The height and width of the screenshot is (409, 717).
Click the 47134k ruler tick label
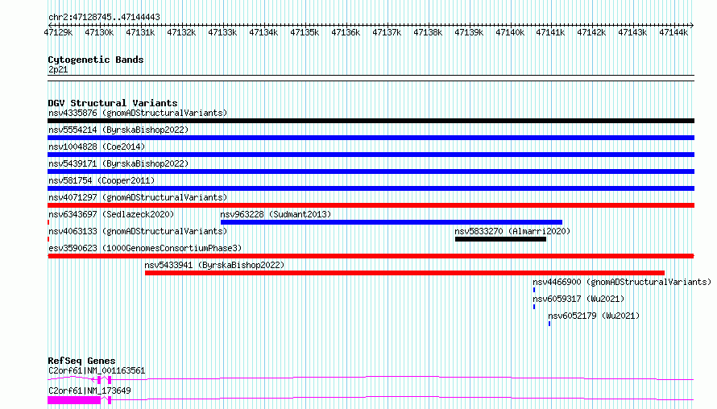pyautogui.click(x=264, y=32)
